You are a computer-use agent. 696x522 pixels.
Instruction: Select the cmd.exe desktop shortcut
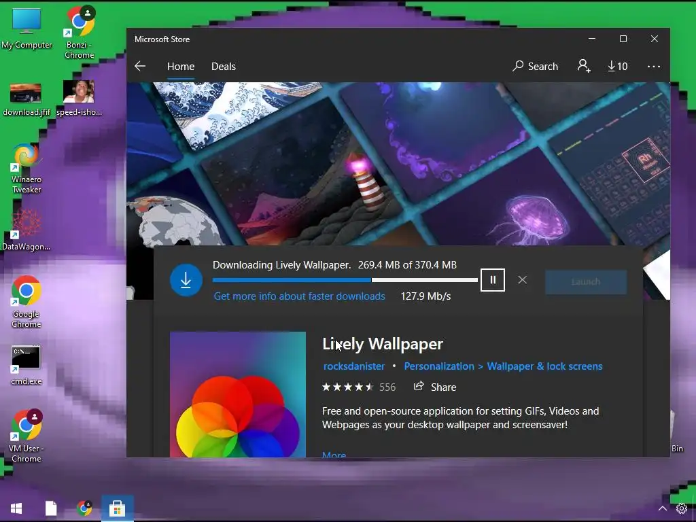click(x=27, y=365)
